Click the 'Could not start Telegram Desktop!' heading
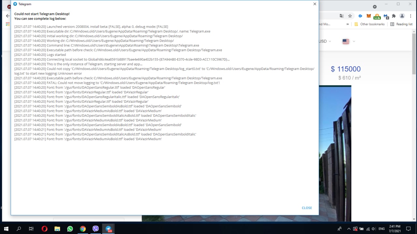Image resolution: width=417 pixels, height=234 pixels. [x=42, y=14]
